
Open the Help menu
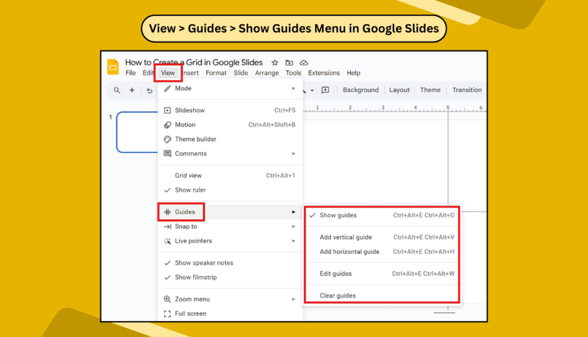[353, 73]
